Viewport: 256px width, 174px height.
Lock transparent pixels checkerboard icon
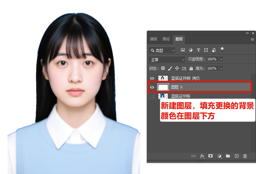tap(163, 68)
